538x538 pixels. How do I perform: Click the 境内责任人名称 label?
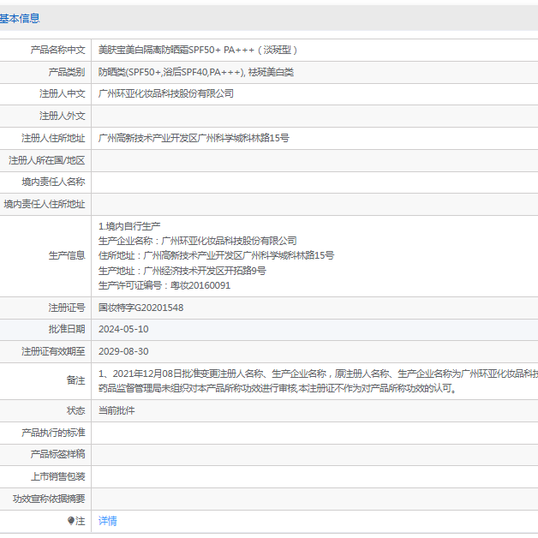(x=53, y=182)
